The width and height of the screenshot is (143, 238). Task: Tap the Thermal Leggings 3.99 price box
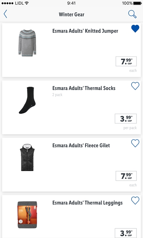(x=126, y=233)
